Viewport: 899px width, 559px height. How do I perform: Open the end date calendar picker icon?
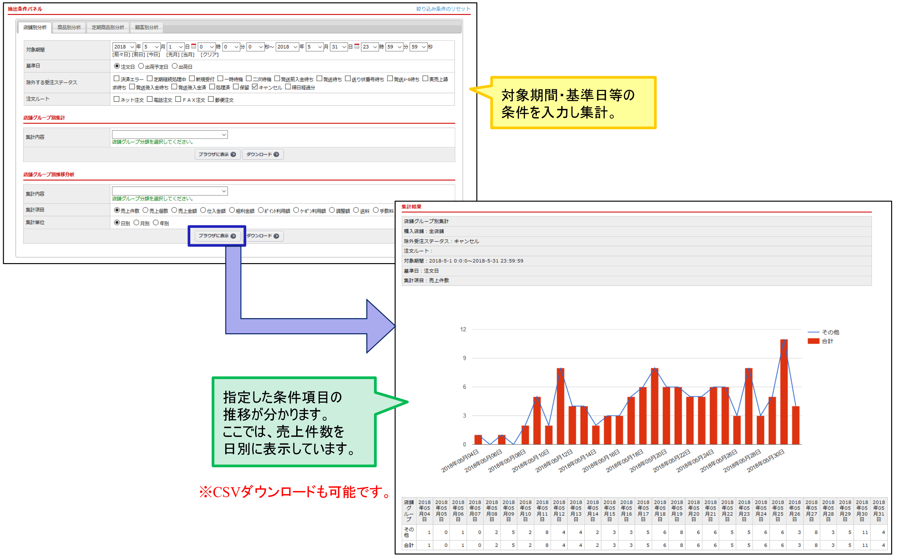coord(357,47)
